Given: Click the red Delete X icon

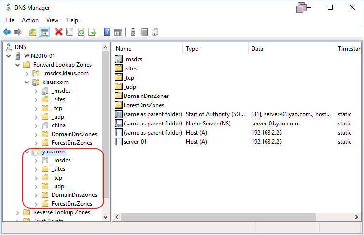Looking at the screenshot, I should 59,32.
